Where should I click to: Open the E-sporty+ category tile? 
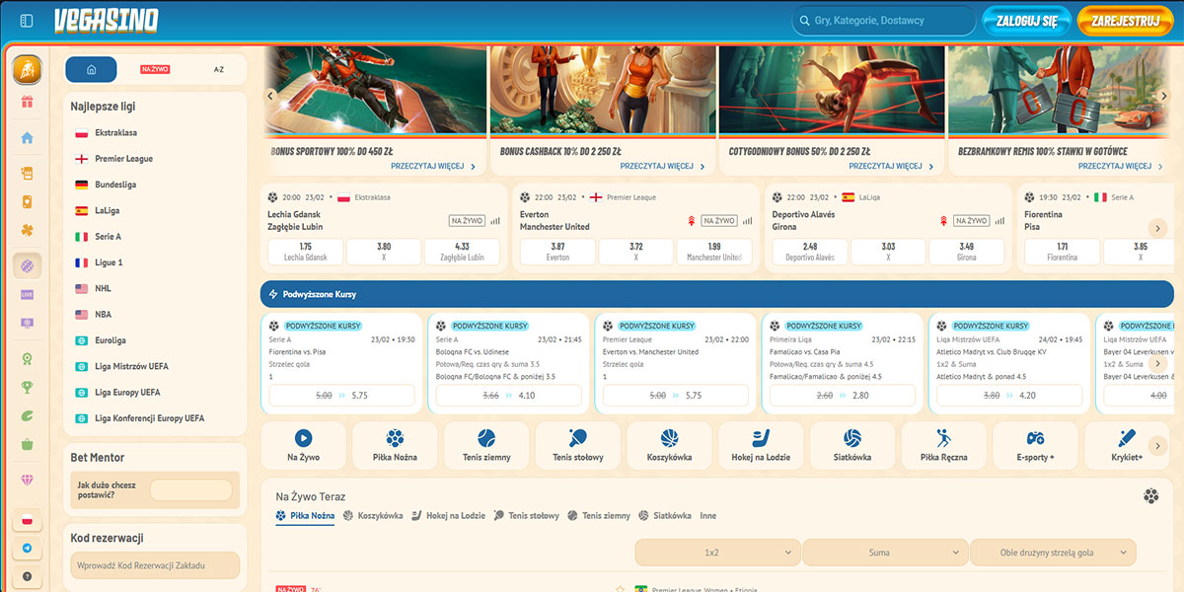click(x=1035, y=446)
